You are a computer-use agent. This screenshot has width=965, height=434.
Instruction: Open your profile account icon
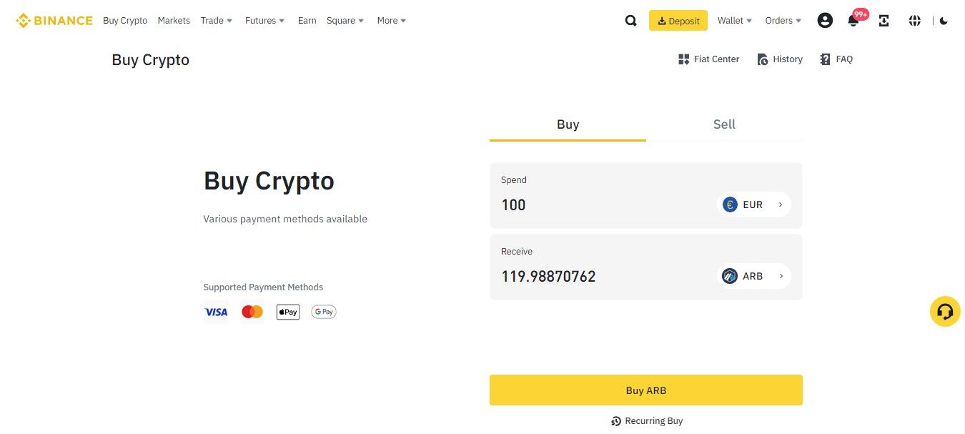(825, 20)
